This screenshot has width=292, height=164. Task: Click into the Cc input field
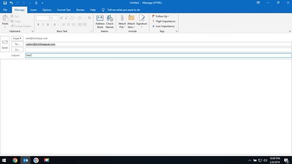[158, 50]
